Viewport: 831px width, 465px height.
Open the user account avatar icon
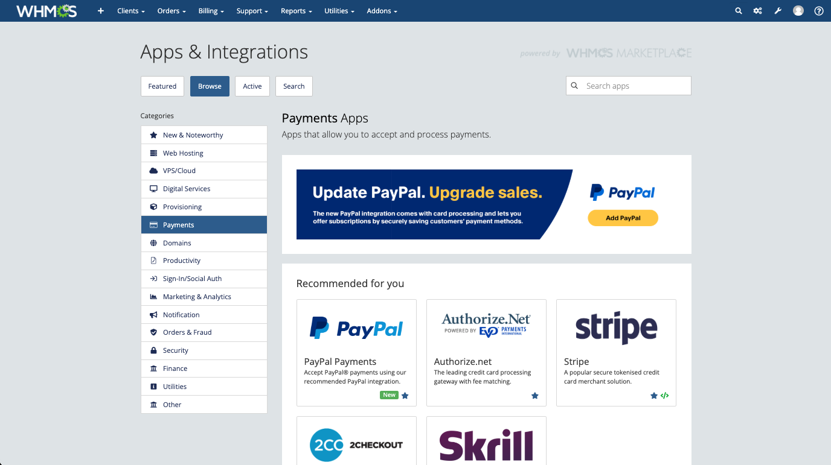click(x=798, y=11)
